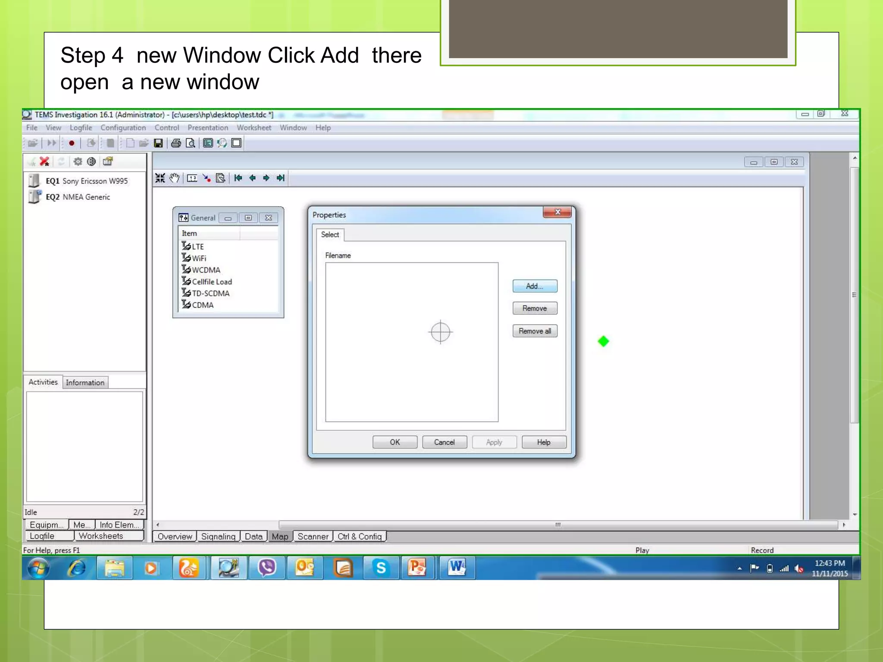Switch to the Worksheets navigator tab
The image size is (883, 662).
110,536
